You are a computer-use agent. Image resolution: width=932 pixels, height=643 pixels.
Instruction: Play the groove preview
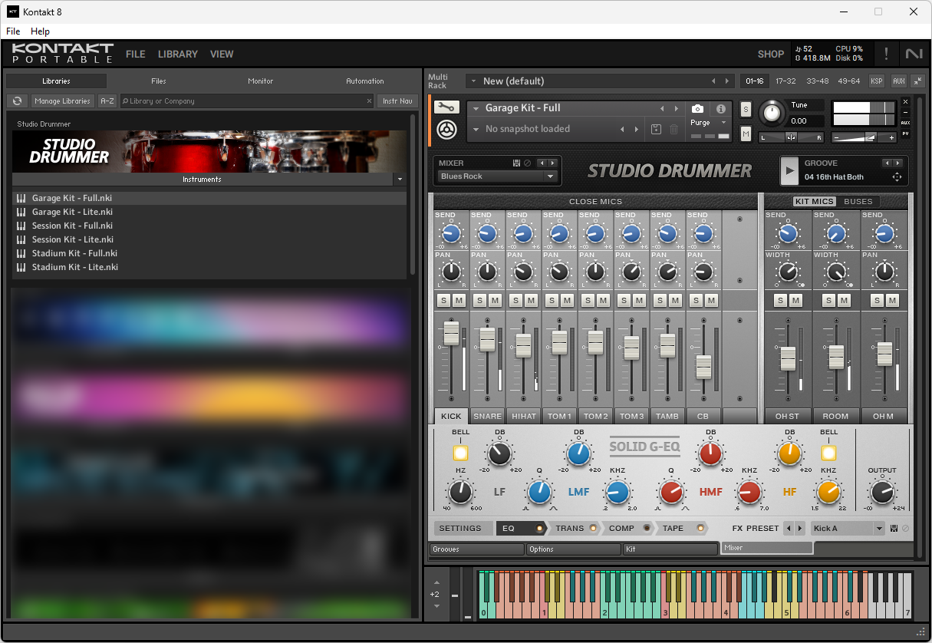pos(789,170)
